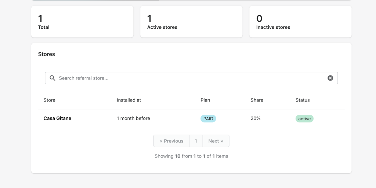The width and height of the screenshot is (376, 188).
Task: Click the Stores section heading
Action: click(x=47, y=54)
